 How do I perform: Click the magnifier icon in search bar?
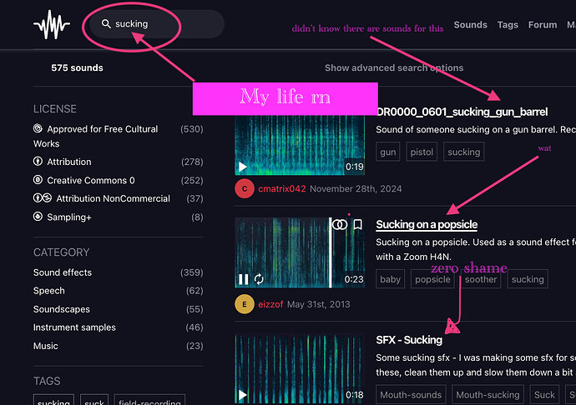pyautogui.click(x=106, y=24)
